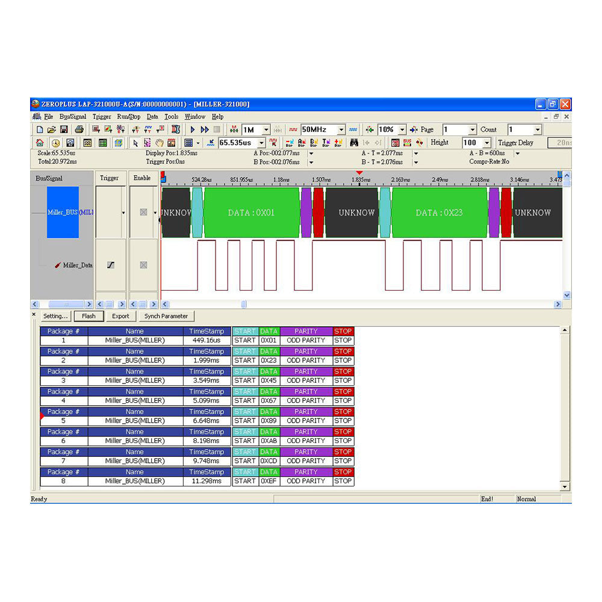Click the Trigger Delay input field

[x=559, y=143]
